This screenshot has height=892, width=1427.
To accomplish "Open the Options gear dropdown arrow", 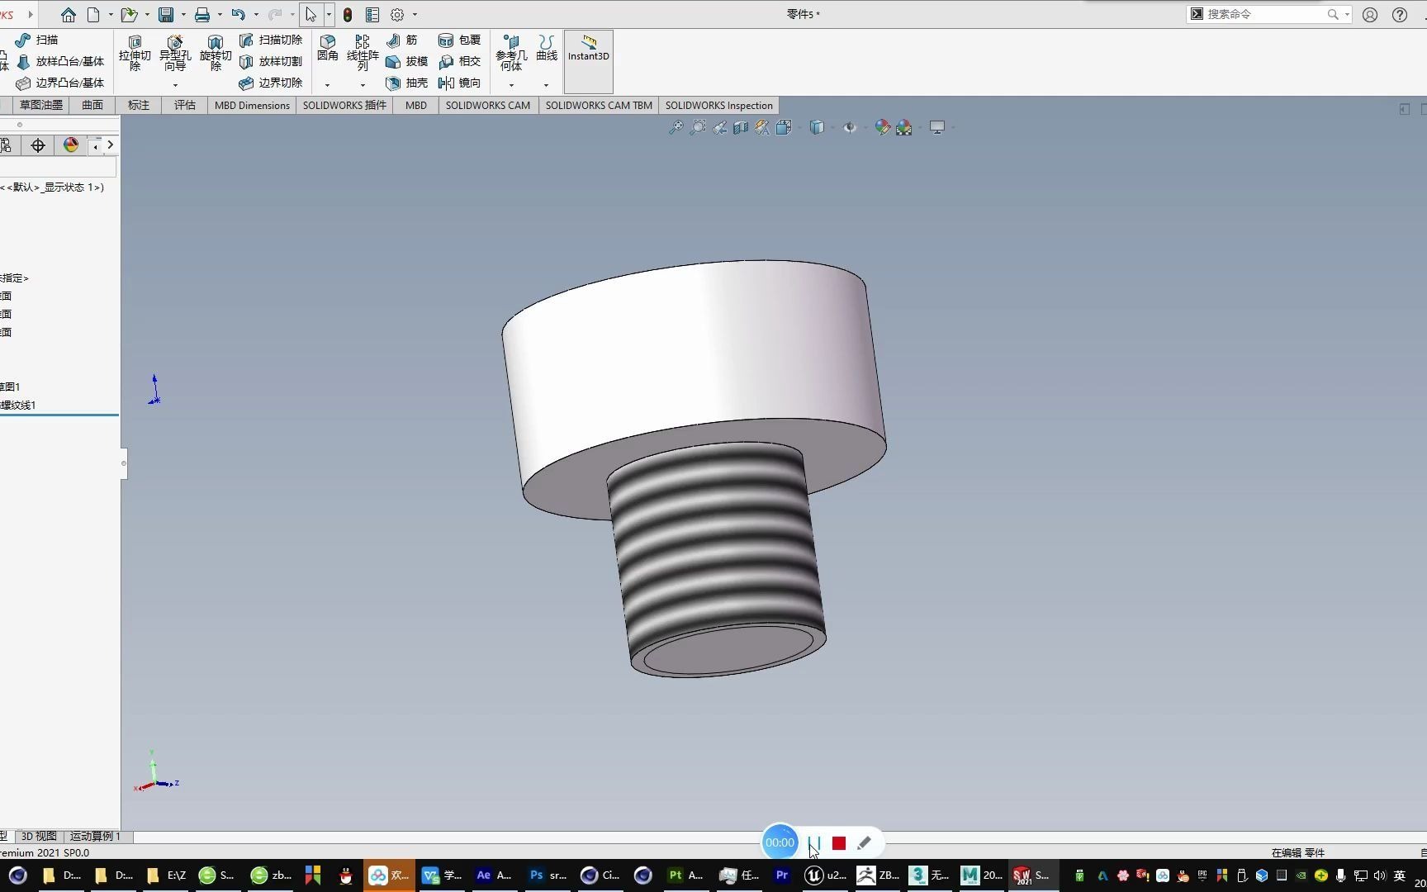I will pos(415,15).
